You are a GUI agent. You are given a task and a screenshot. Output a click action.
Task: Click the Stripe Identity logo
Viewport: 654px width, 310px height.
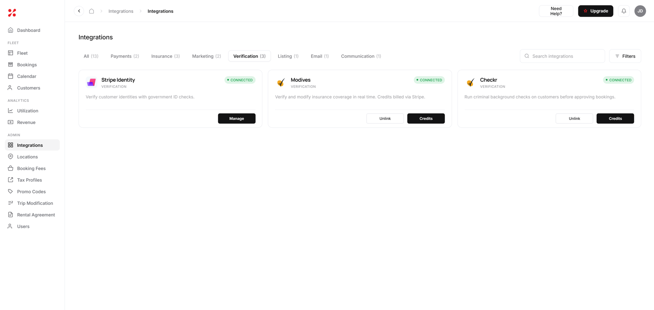pyautogui.click(x=91, y=83)
